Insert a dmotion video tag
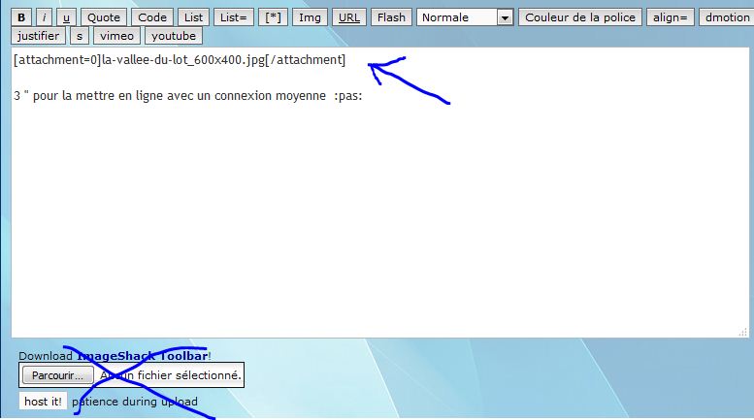This screenshot has width=754, height=420. 727,17
